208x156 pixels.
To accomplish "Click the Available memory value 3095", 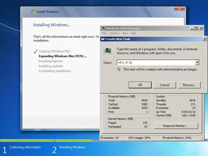I will click(x=145, y=108).
